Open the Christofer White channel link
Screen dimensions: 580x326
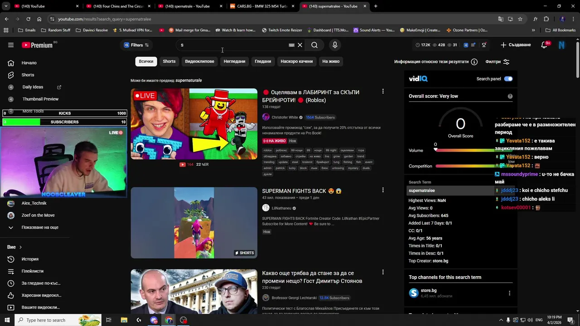(x=285, y=117)
